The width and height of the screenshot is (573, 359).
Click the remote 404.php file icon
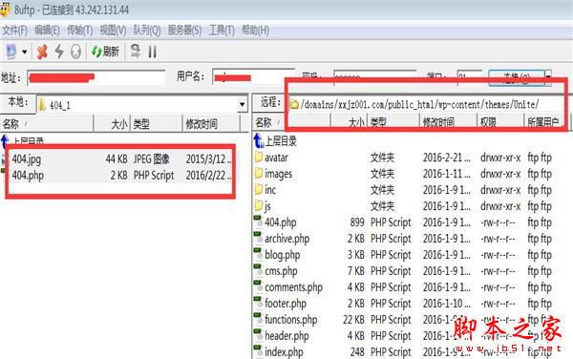pos(259,221)
